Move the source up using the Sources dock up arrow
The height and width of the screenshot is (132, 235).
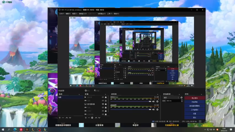click(96, 118)
